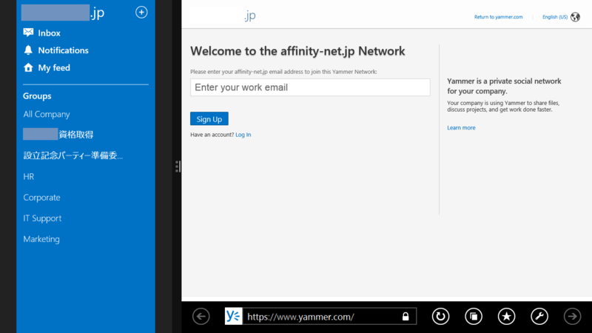Click Return to yammer.com link
Image resolution: width=592 pixels, height=333 pixels.
pyautogui.click(x=498, y=17)
